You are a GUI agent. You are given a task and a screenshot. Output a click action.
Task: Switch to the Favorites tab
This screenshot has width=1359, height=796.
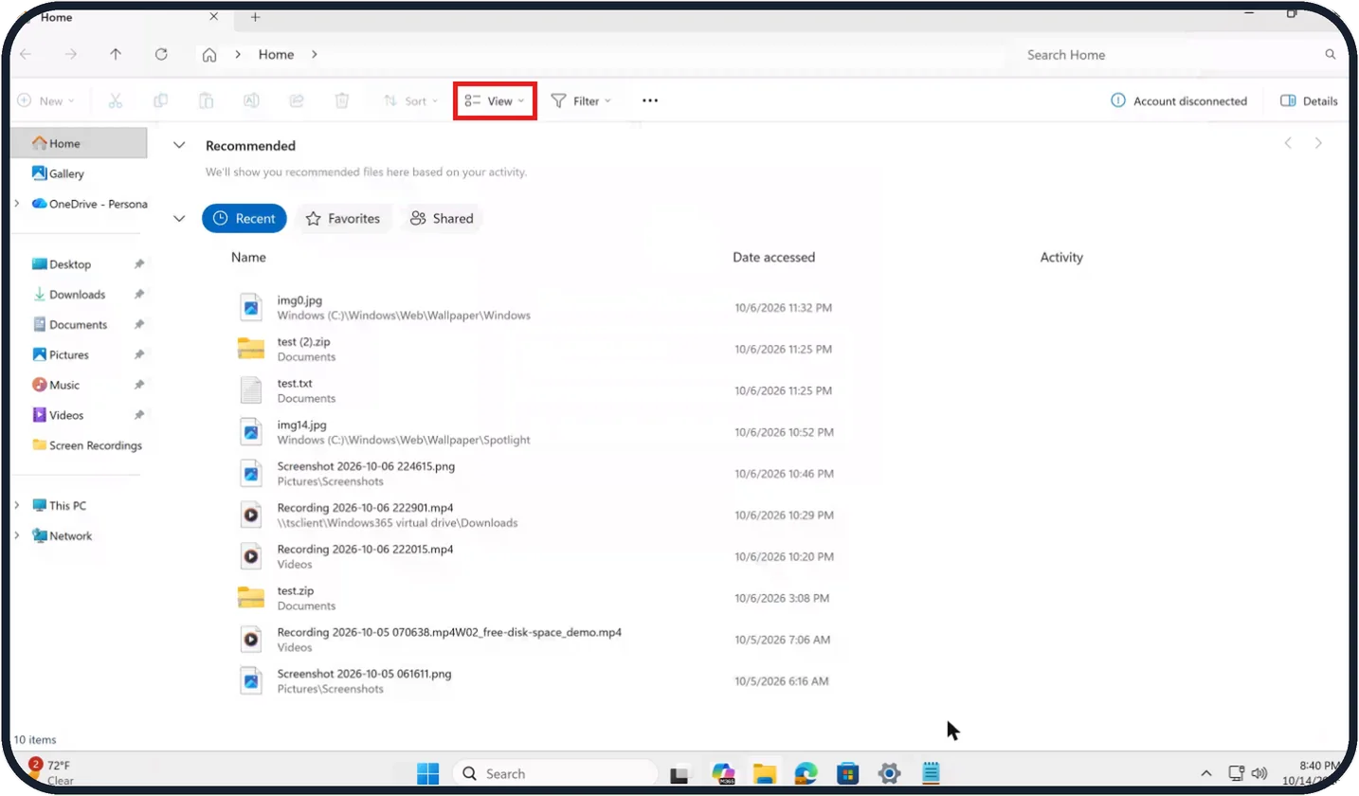pyautogui.click(x=343, y=218)
